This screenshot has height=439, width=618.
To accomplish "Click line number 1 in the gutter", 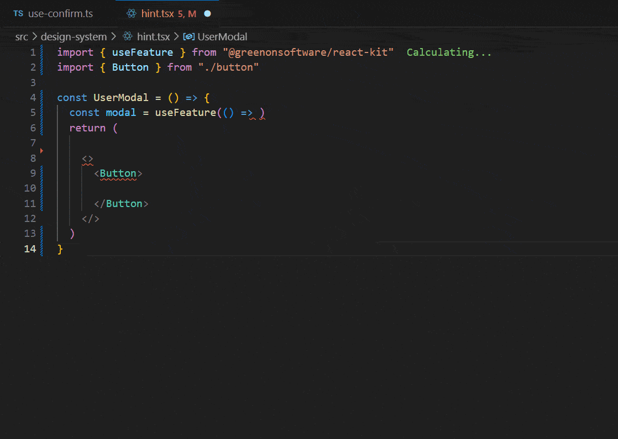I will 33,52.
